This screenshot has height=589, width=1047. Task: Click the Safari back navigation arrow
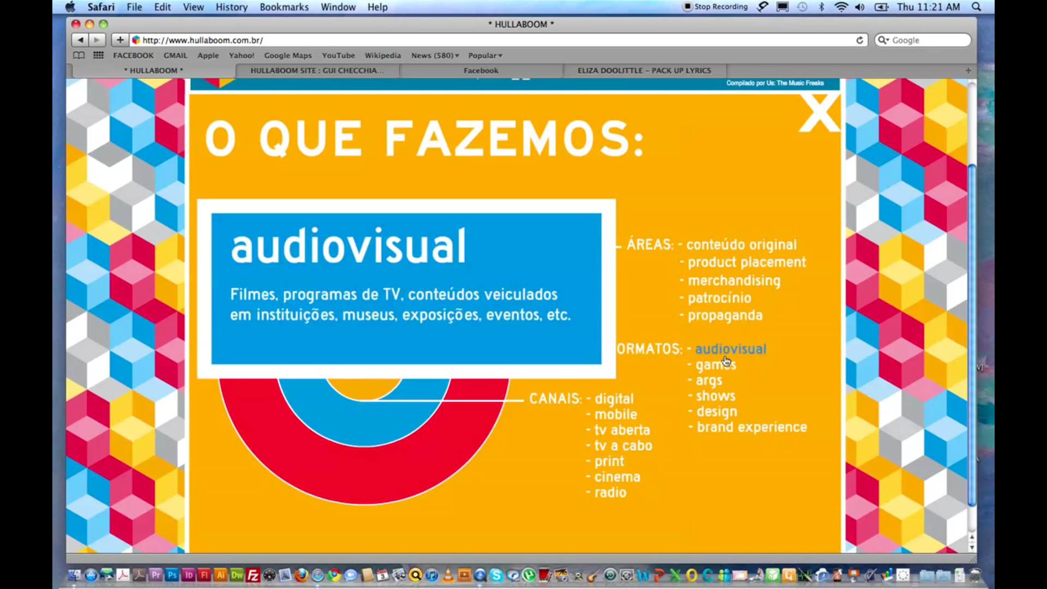coord(80,40)
